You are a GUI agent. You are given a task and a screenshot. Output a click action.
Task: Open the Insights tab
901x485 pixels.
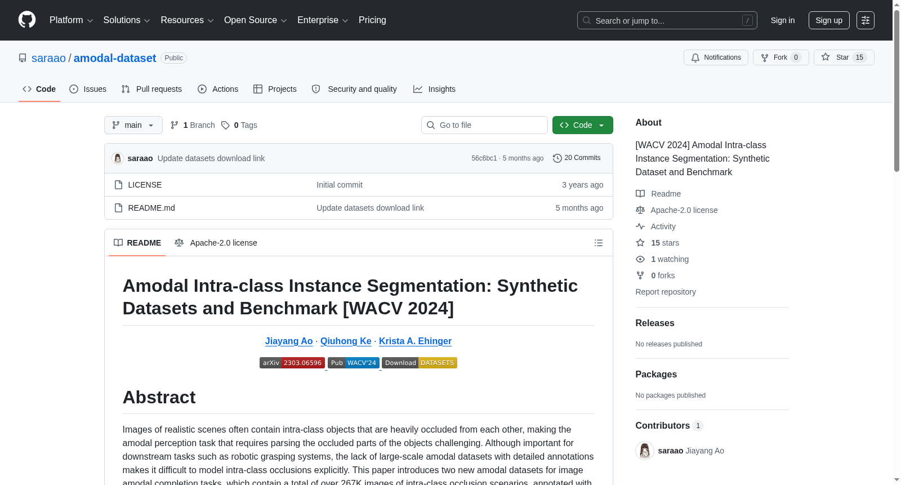(434, 89)
